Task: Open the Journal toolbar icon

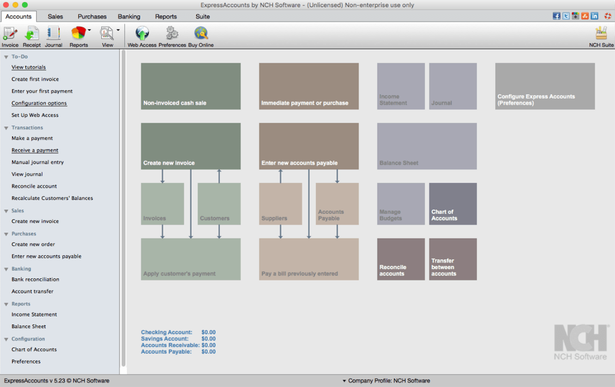Action: coord(53,34)
